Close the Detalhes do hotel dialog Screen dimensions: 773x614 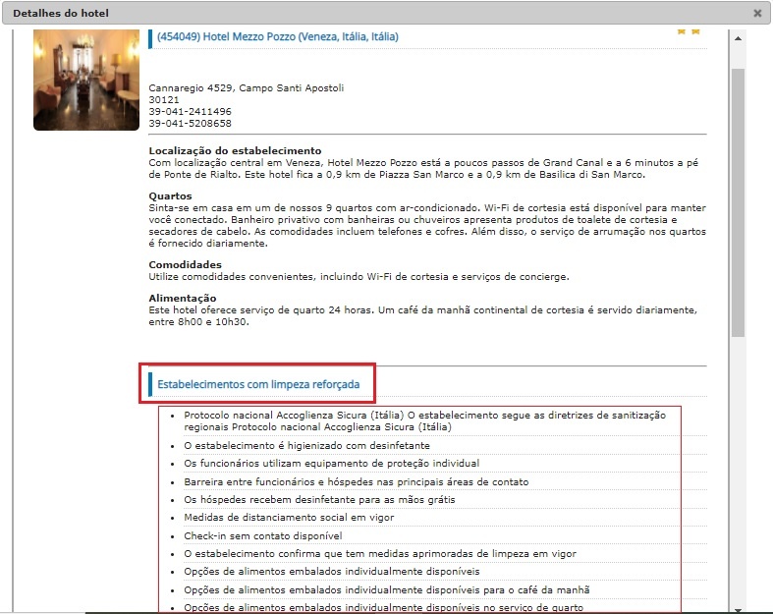[757, 14]
